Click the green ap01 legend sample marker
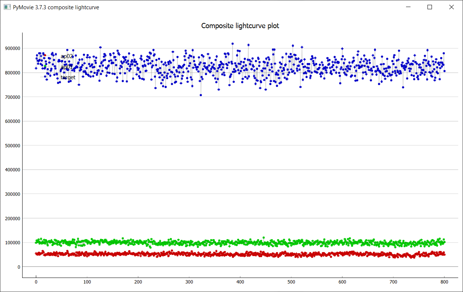 coord(45,66)
